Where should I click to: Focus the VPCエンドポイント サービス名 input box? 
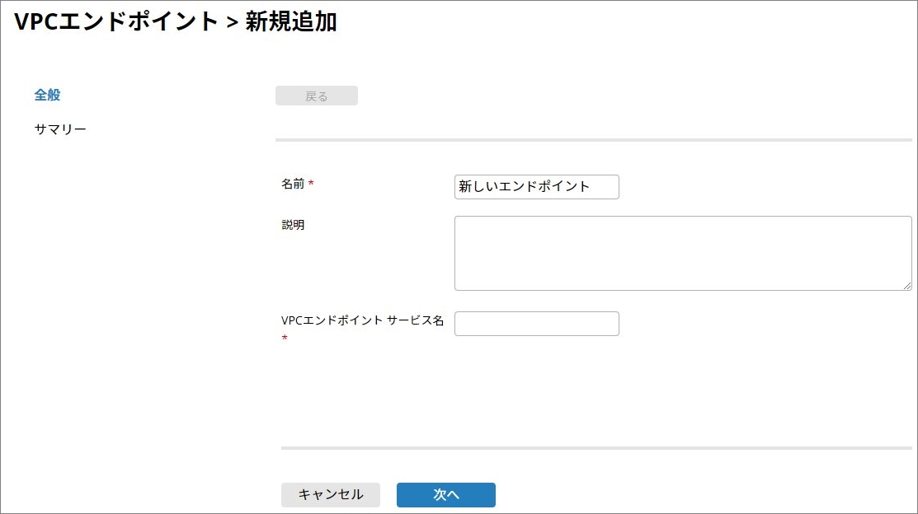point(536,324)
